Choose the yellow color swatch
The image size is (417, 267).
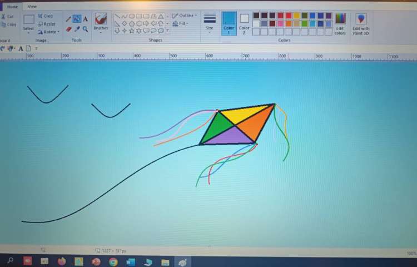(x=296, y=16)
